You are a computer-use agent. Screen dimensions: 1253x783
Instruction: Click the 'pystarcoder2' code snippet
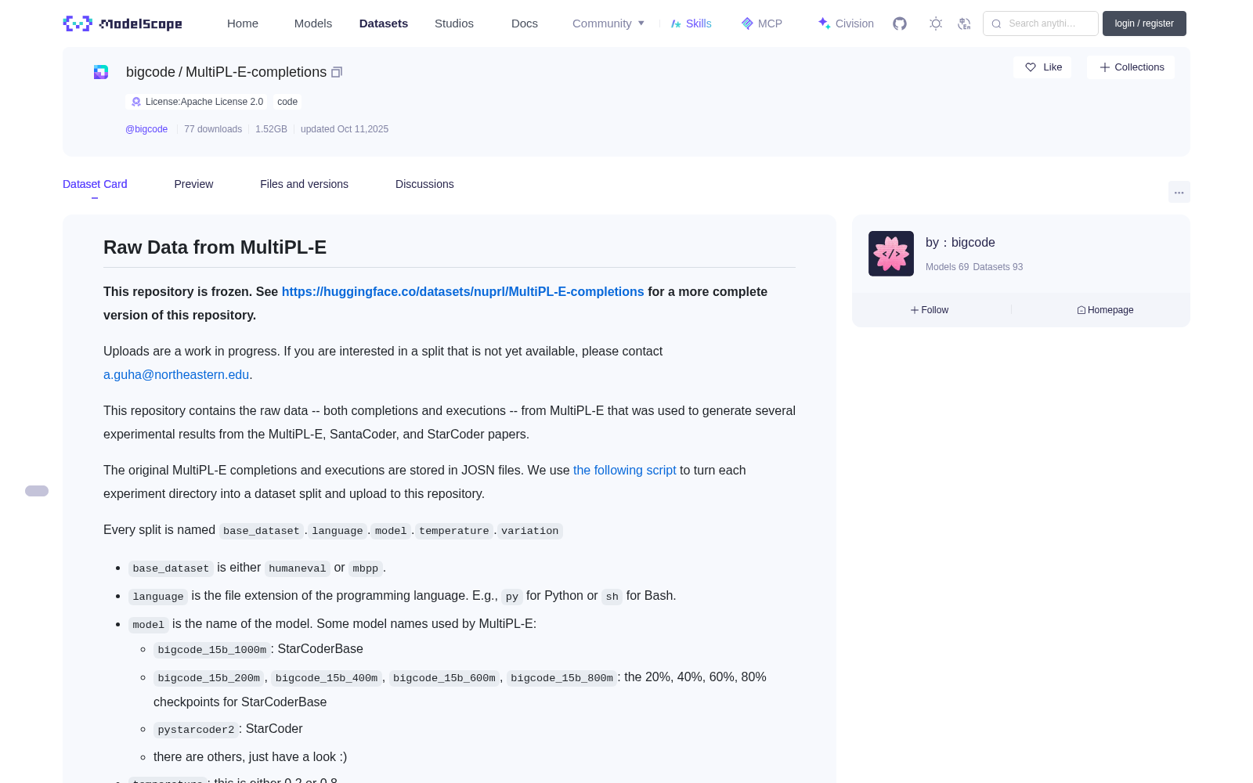click(196, 730)
